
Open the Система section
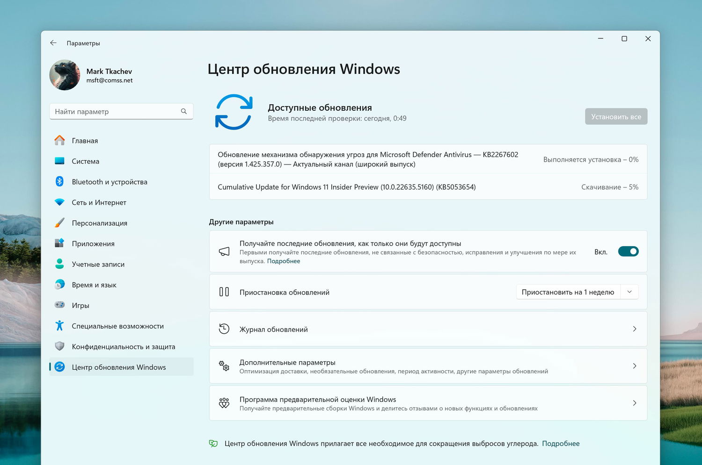[x=121, y=161]
